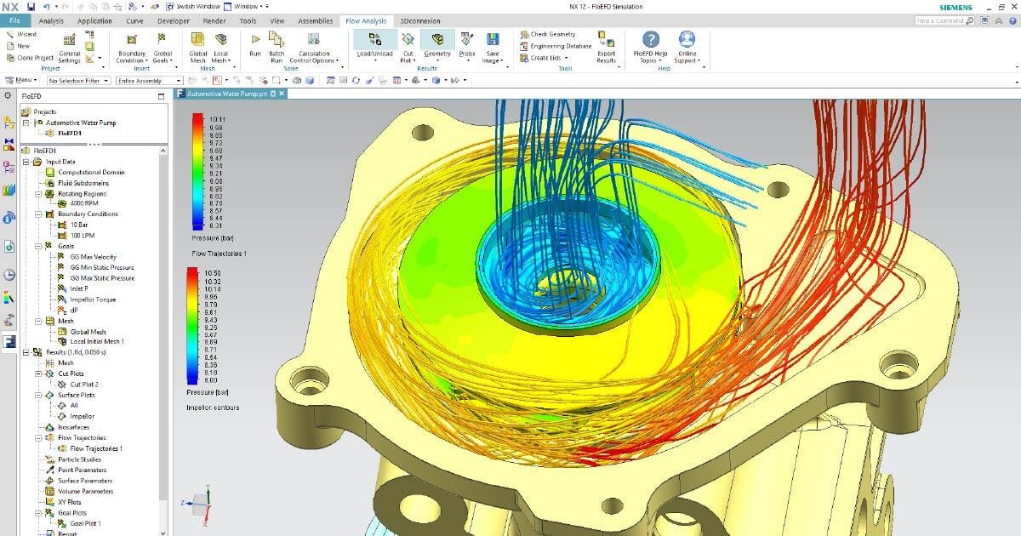Screen dimensions: 1021x536
Task: Open the No Selection Filter dropdown
Action: (78, 81)
